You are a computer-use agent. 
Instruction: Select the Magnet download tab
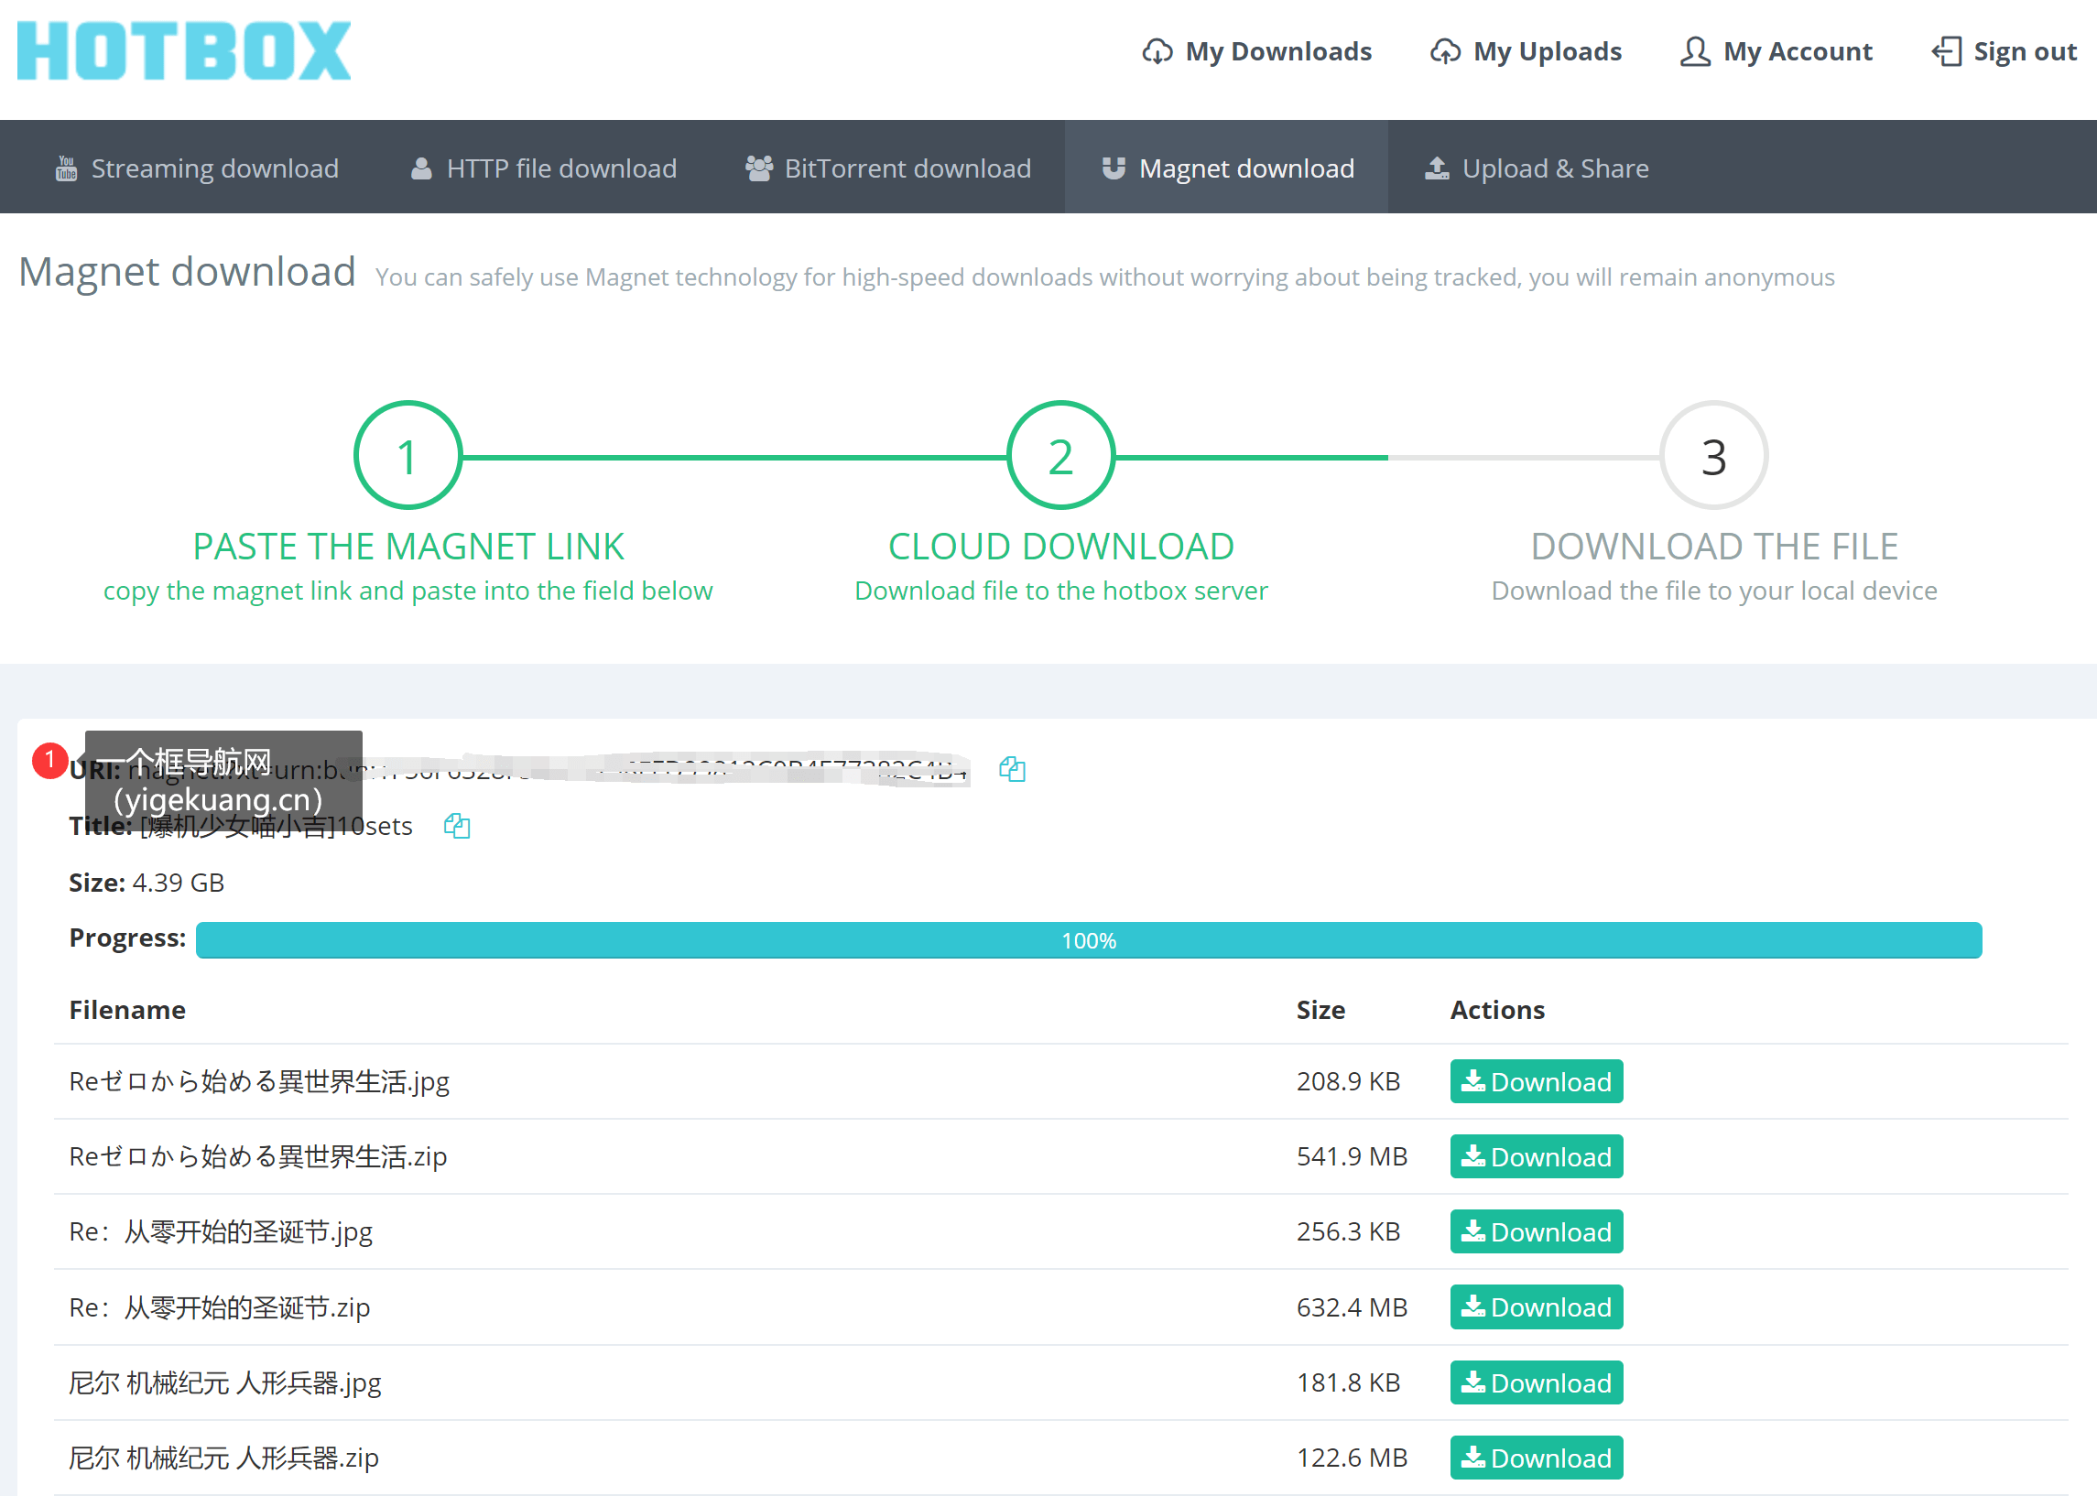pyautogui.click(x=1226, y=168)
